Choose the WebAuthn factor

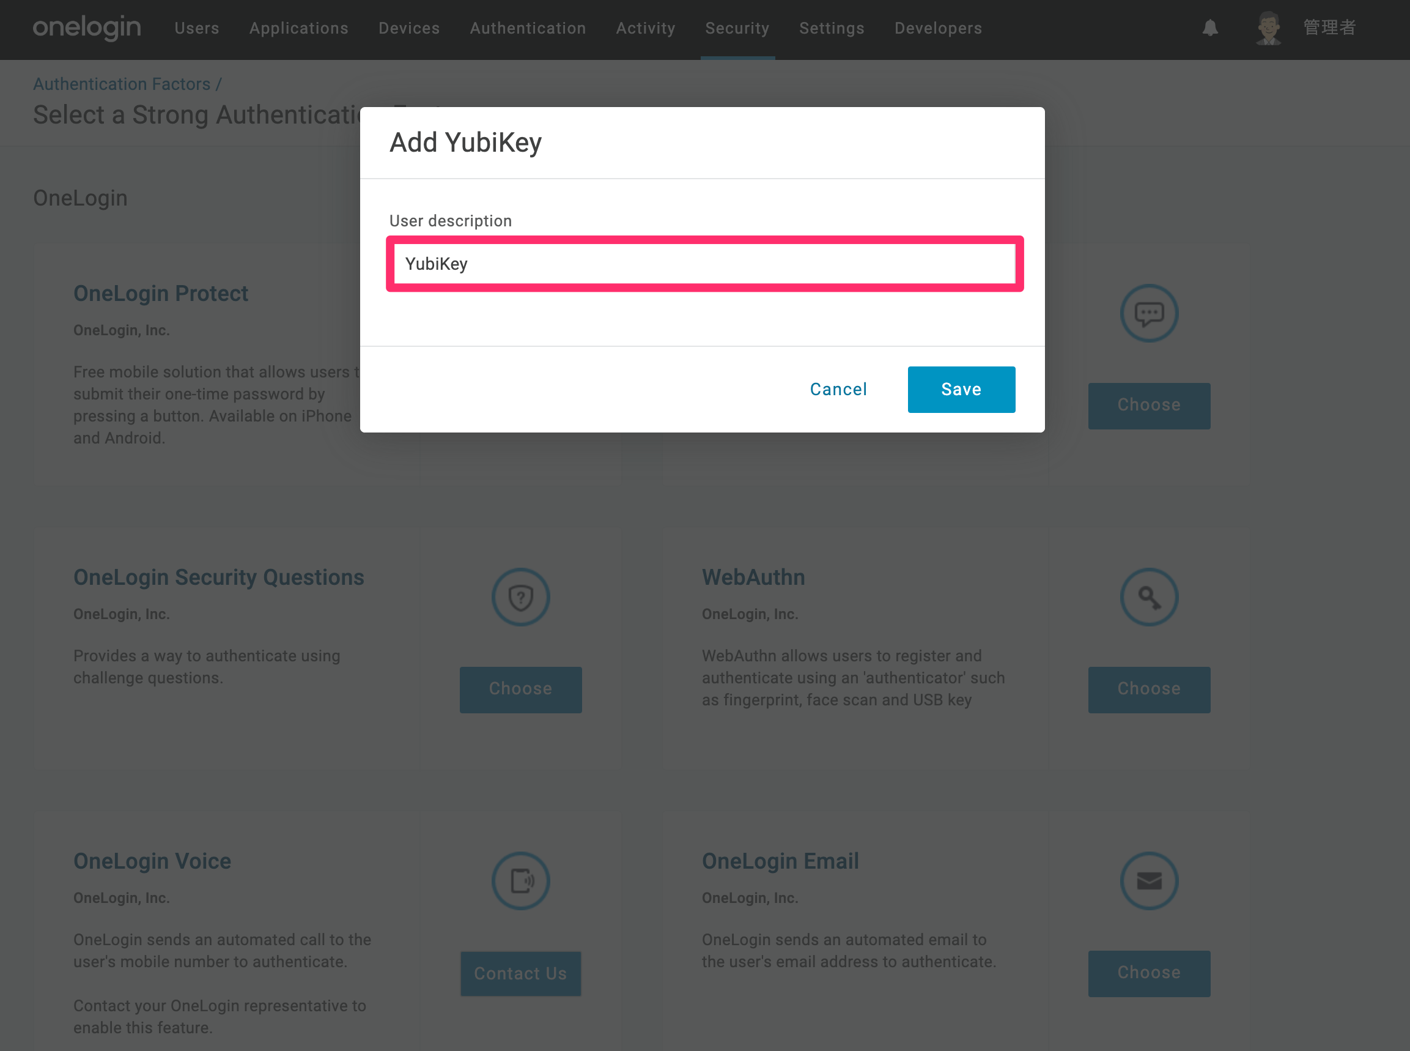click(x=1149, y=689)
